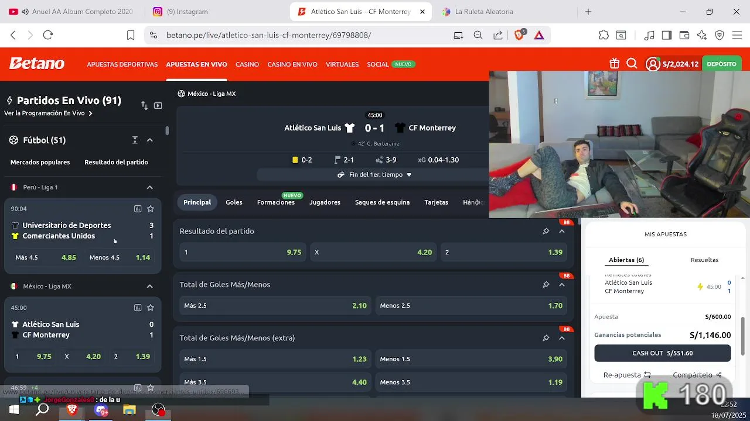
Task: Click the browser address bar URL
Action: click(268, 35)
